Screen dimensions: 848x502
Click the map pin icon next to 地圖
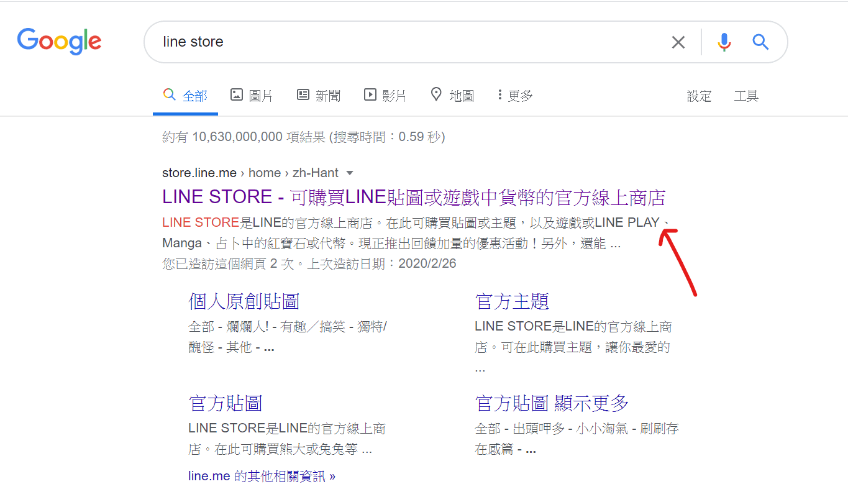(x=436, y=94)
